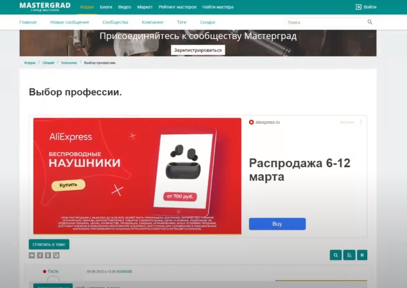Share the topic via VK icon
Image resolution: width=407 pixels, height=288 pixels.
click(31, 256)
